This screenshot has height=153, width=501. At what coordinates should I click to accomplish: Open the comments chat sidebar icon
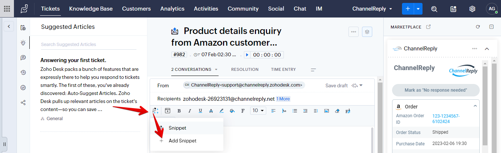(x=23, y=58)
